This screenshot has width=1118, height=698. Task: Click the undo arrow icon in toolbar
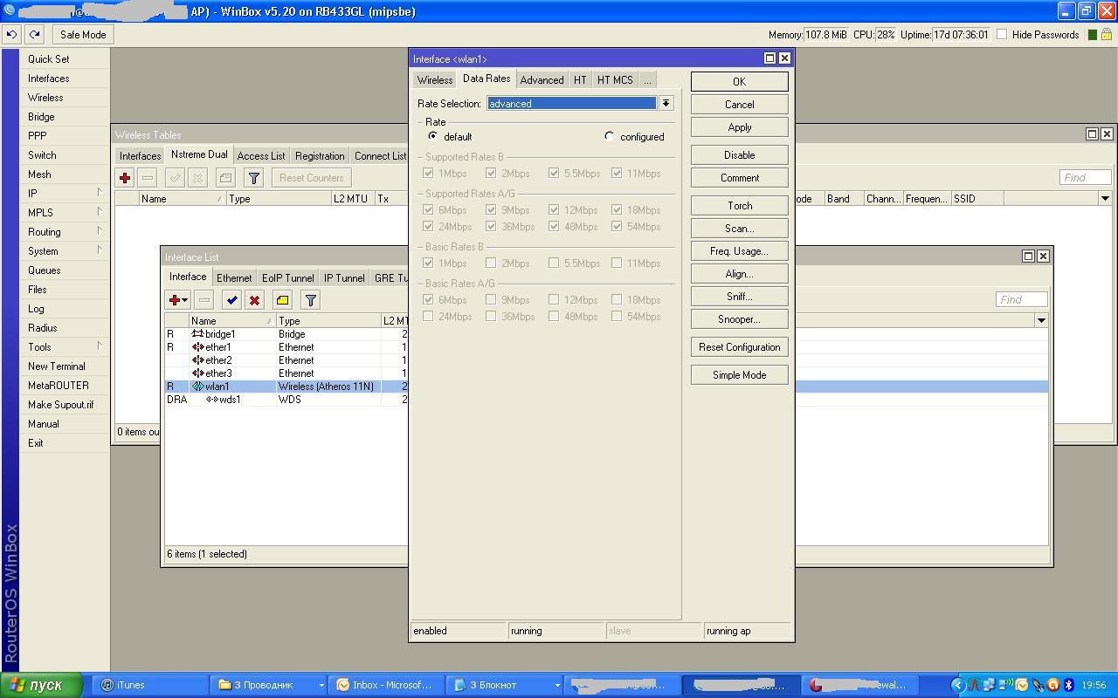[11, 35]
